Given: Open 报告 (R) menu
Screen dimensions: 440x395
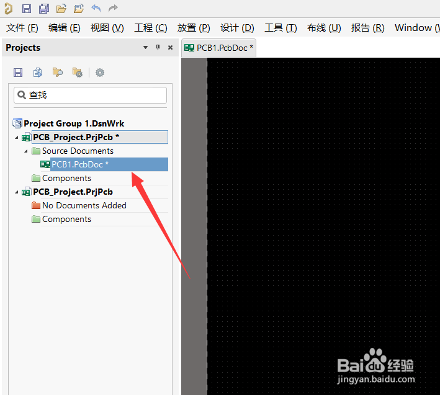Looking at the screenshot, I should pos(367,28).
